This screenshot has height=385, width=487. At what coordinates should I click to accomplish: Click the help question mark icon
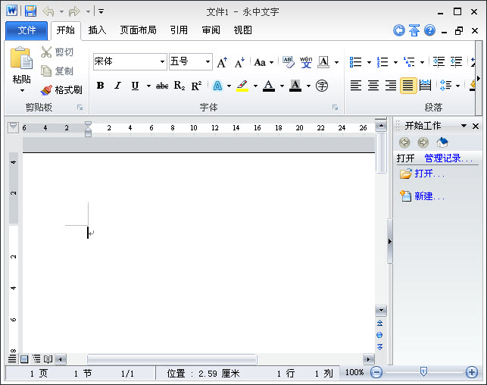(429, 30)
